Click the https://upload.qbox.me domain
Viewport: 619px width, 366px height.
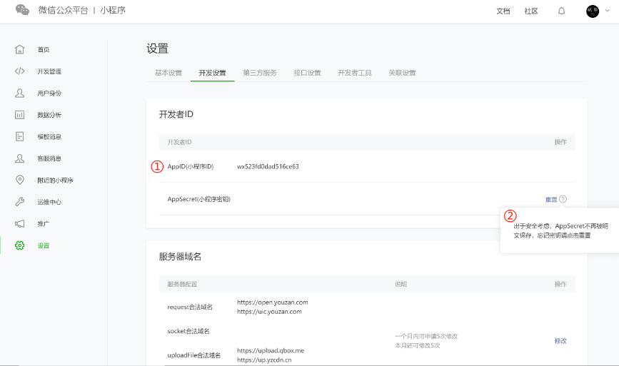click(x=271, y=350)
